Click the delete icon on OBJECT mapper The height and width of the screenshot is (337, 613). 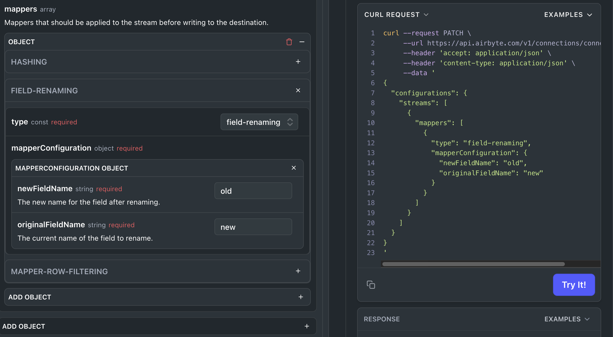pos(289,42)
